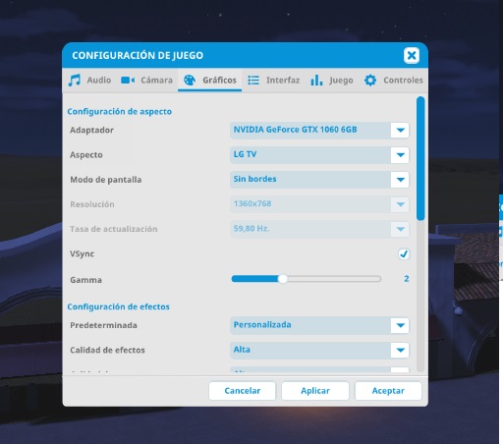Image resolution: width=503 pixels, height=444 pixels.
Task: Expand the Adaptador dropdown arrow
Action: coord(400,130)
